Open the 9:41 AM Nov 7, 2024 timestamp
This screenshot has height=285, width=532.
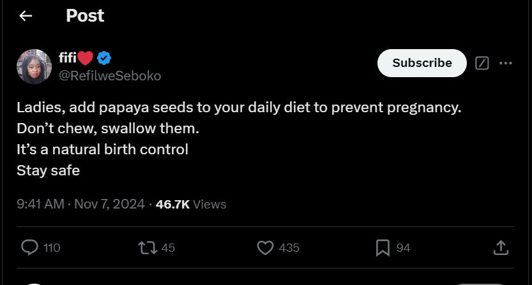80,204
